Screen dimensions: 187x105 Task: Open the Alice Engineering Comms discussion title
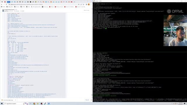(8, 10)
